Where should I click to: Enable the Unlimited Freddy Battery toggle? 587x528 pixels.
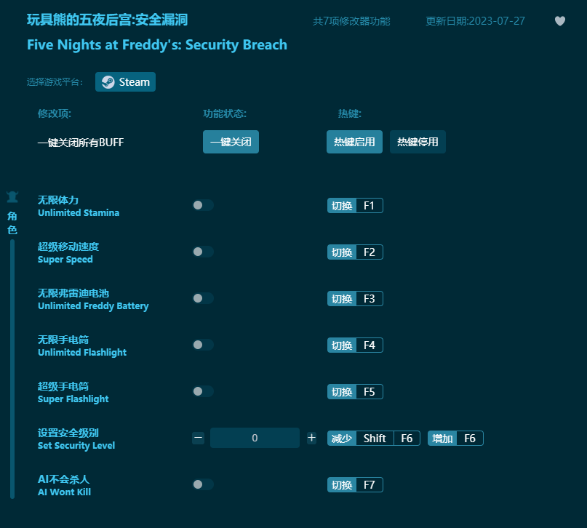[x=202, y=298]
